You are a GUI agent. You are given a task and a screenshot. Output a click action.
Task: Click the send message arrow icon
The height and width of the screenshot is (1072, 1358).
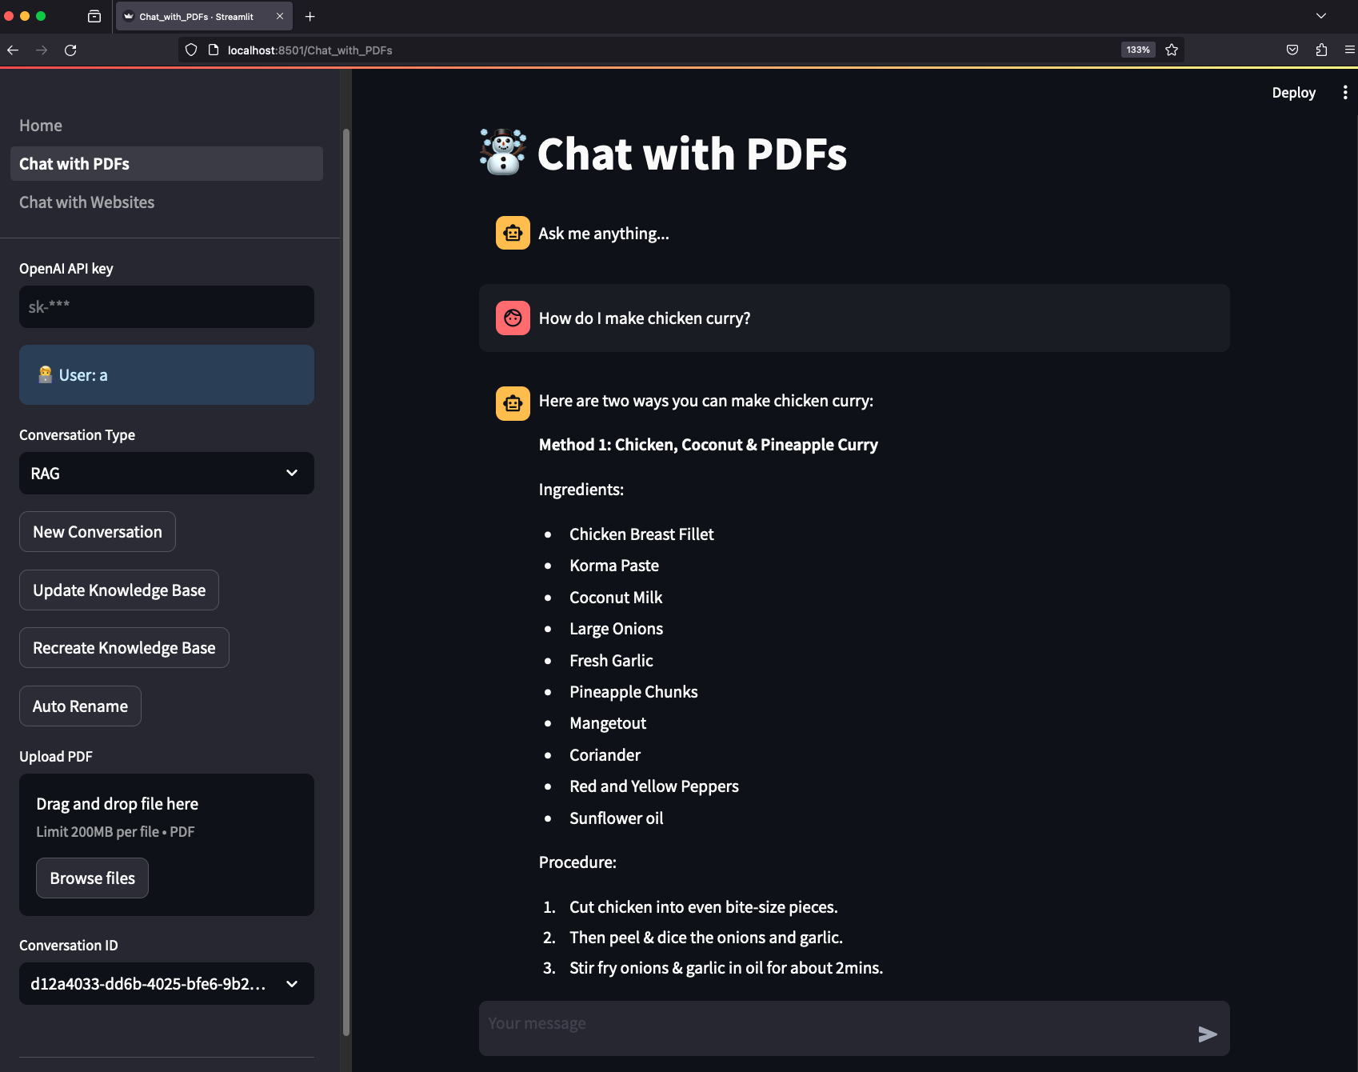click(x=1207, y=1034)
